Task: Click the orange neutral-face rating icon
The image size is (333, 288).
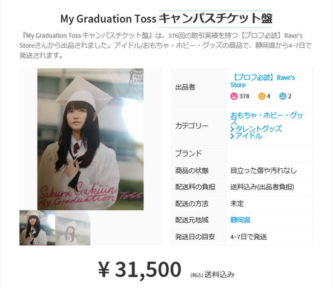Action: click(x=262, y=96)
